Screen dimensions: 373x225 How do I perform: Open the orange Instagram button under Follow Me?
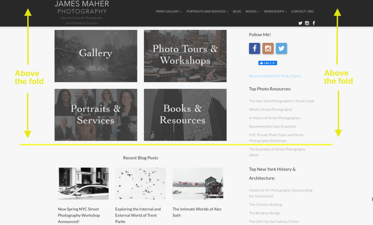[x=268, y=48]
